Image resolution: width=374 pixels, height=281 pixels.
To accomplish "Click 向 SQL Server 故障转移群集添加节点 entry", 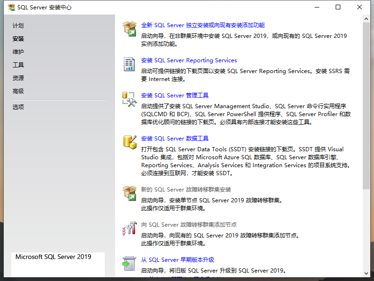I will pos(189,225).
